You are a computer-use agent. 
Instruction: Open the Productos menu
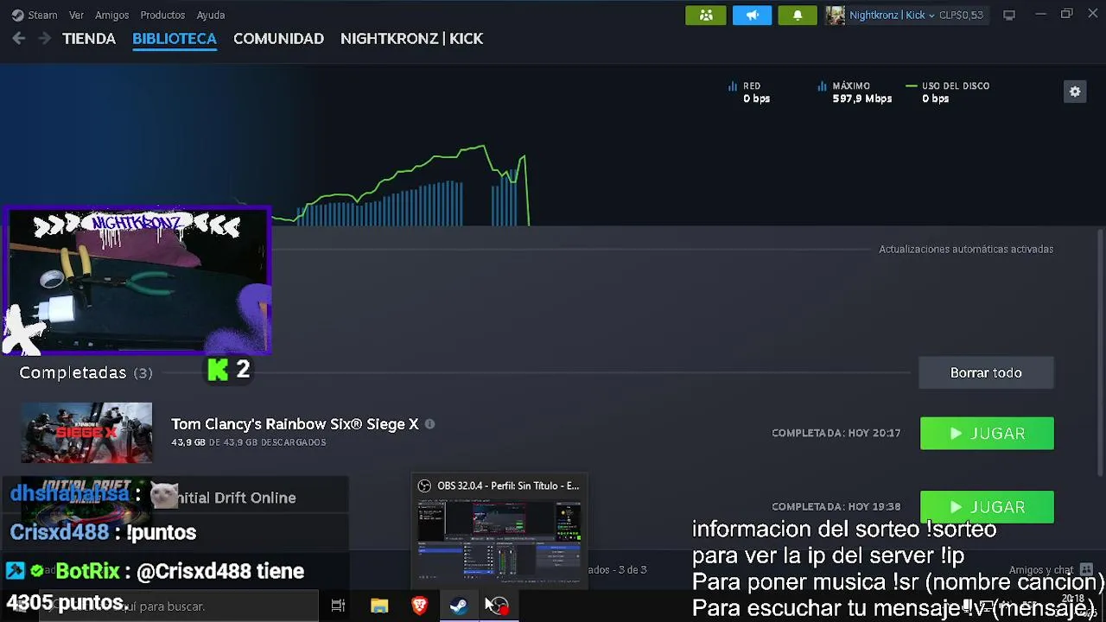click(162, 15)
